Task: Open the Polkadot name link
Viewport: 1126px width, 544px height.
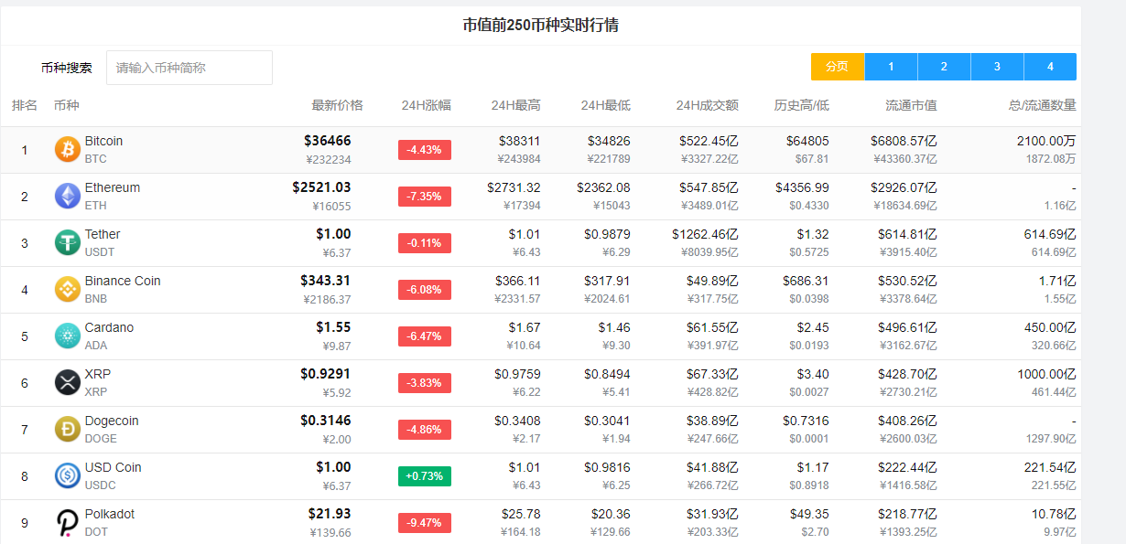Action: click(110, 514)
